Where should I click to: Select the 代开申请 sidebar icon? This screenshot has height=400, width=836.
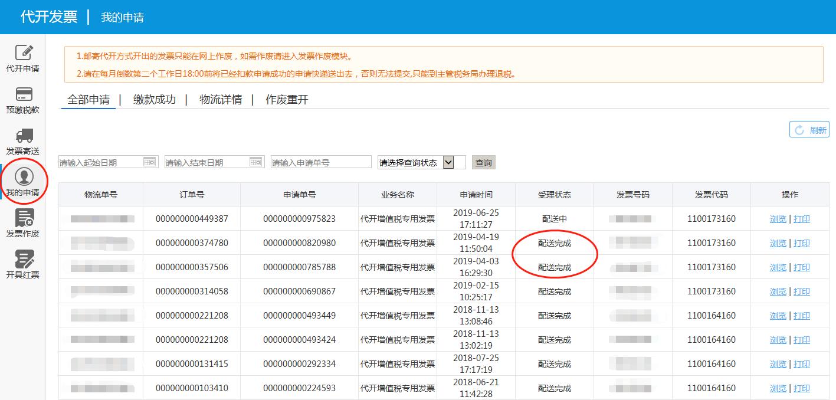[24, 58]
